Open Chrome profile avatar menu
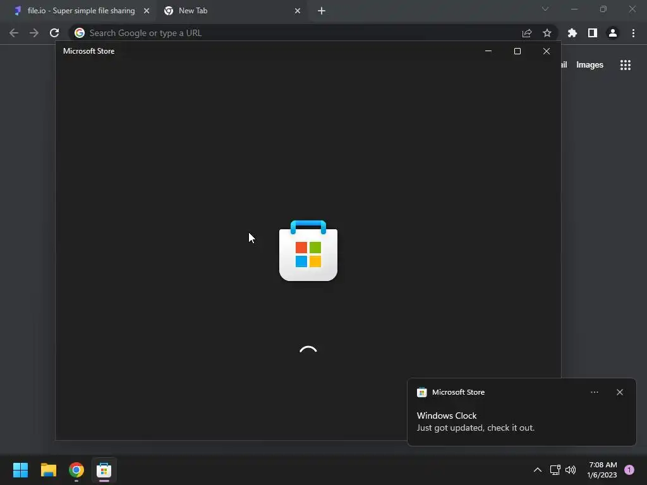The width and height of the screenshot is (647, 485). click(x=613, y=33)
